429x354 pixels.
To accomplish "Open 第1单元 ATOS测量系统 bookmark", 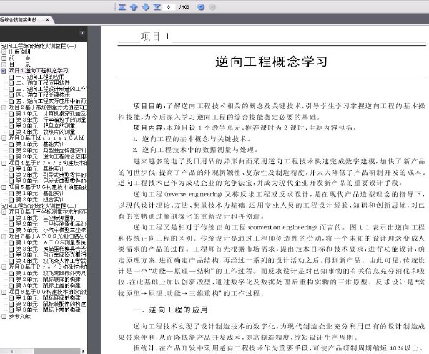I will (51, 243).
